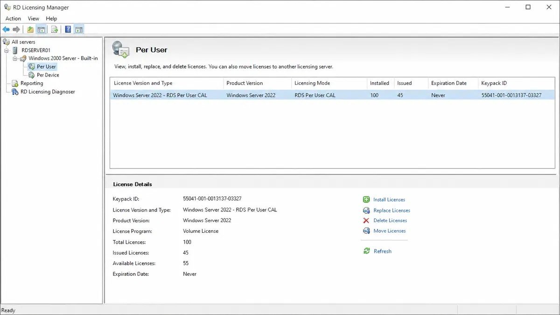Click RD Licensing Manager title bar icon

pyautogui.click(x=7, y=7)
